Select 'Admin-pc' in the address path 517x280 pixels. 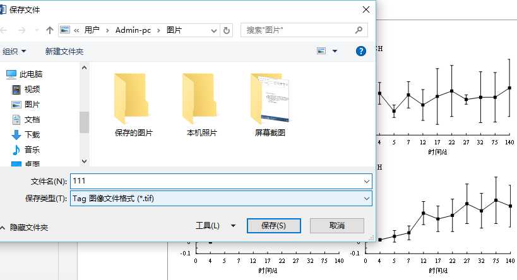click(133, 30)
